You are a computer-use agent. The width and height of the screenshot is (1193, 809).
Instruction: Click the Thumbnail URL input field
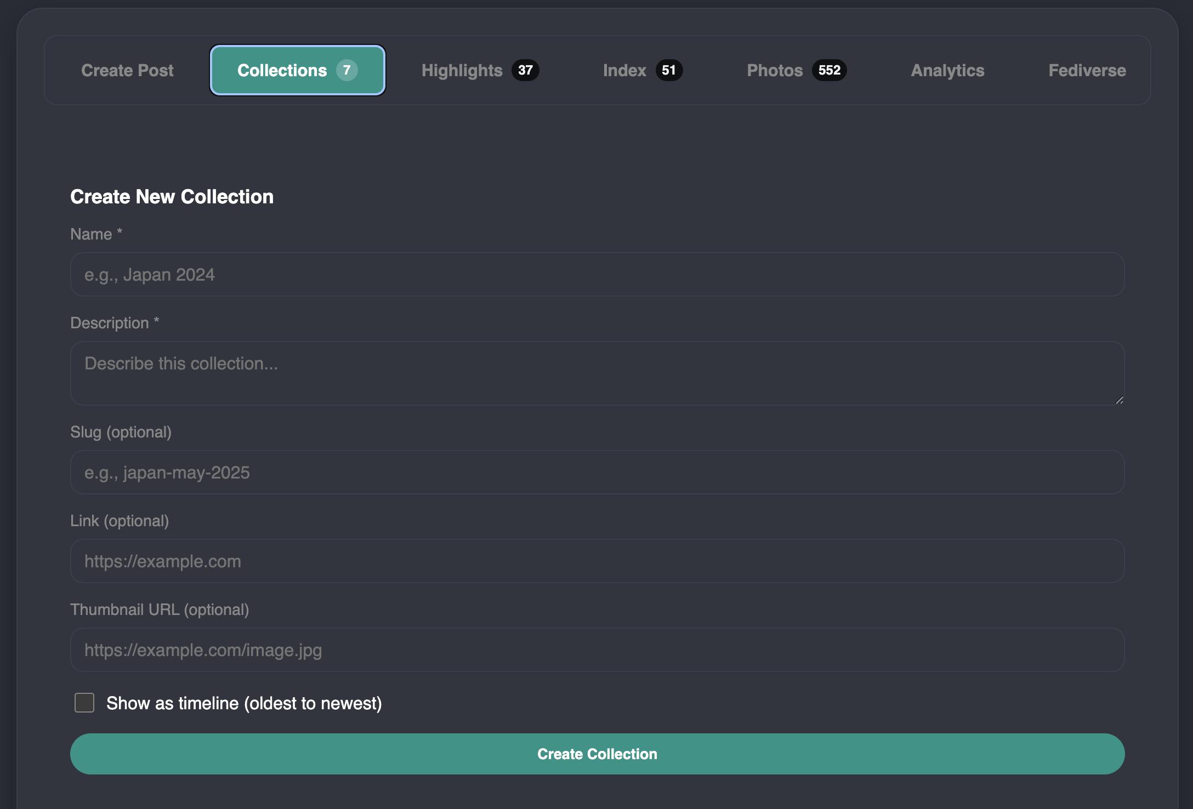click(597, 650)
